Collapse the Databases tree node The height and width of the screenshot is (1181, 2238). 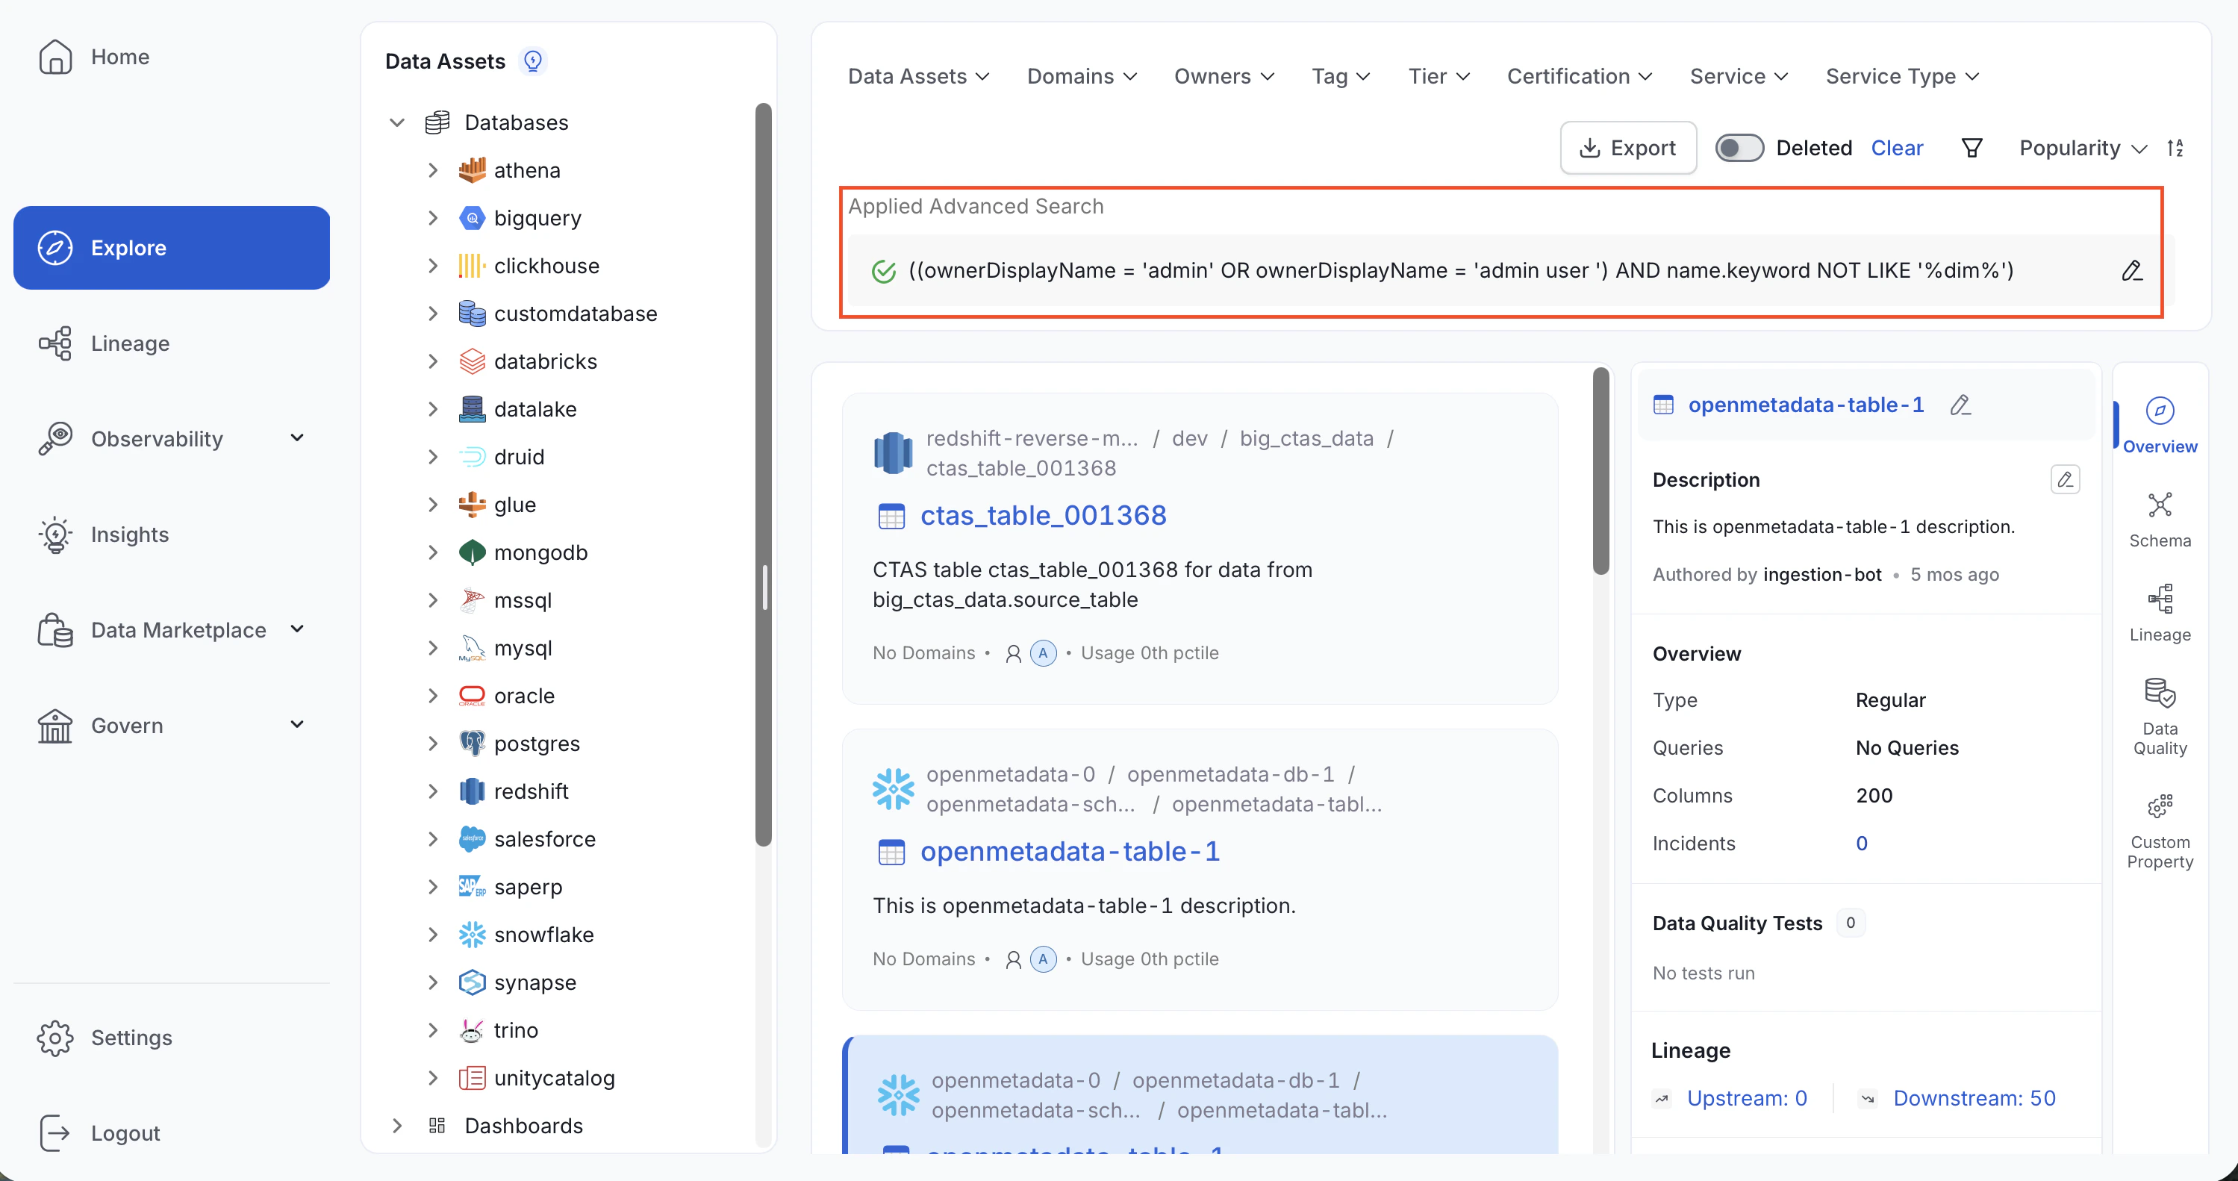397,122
